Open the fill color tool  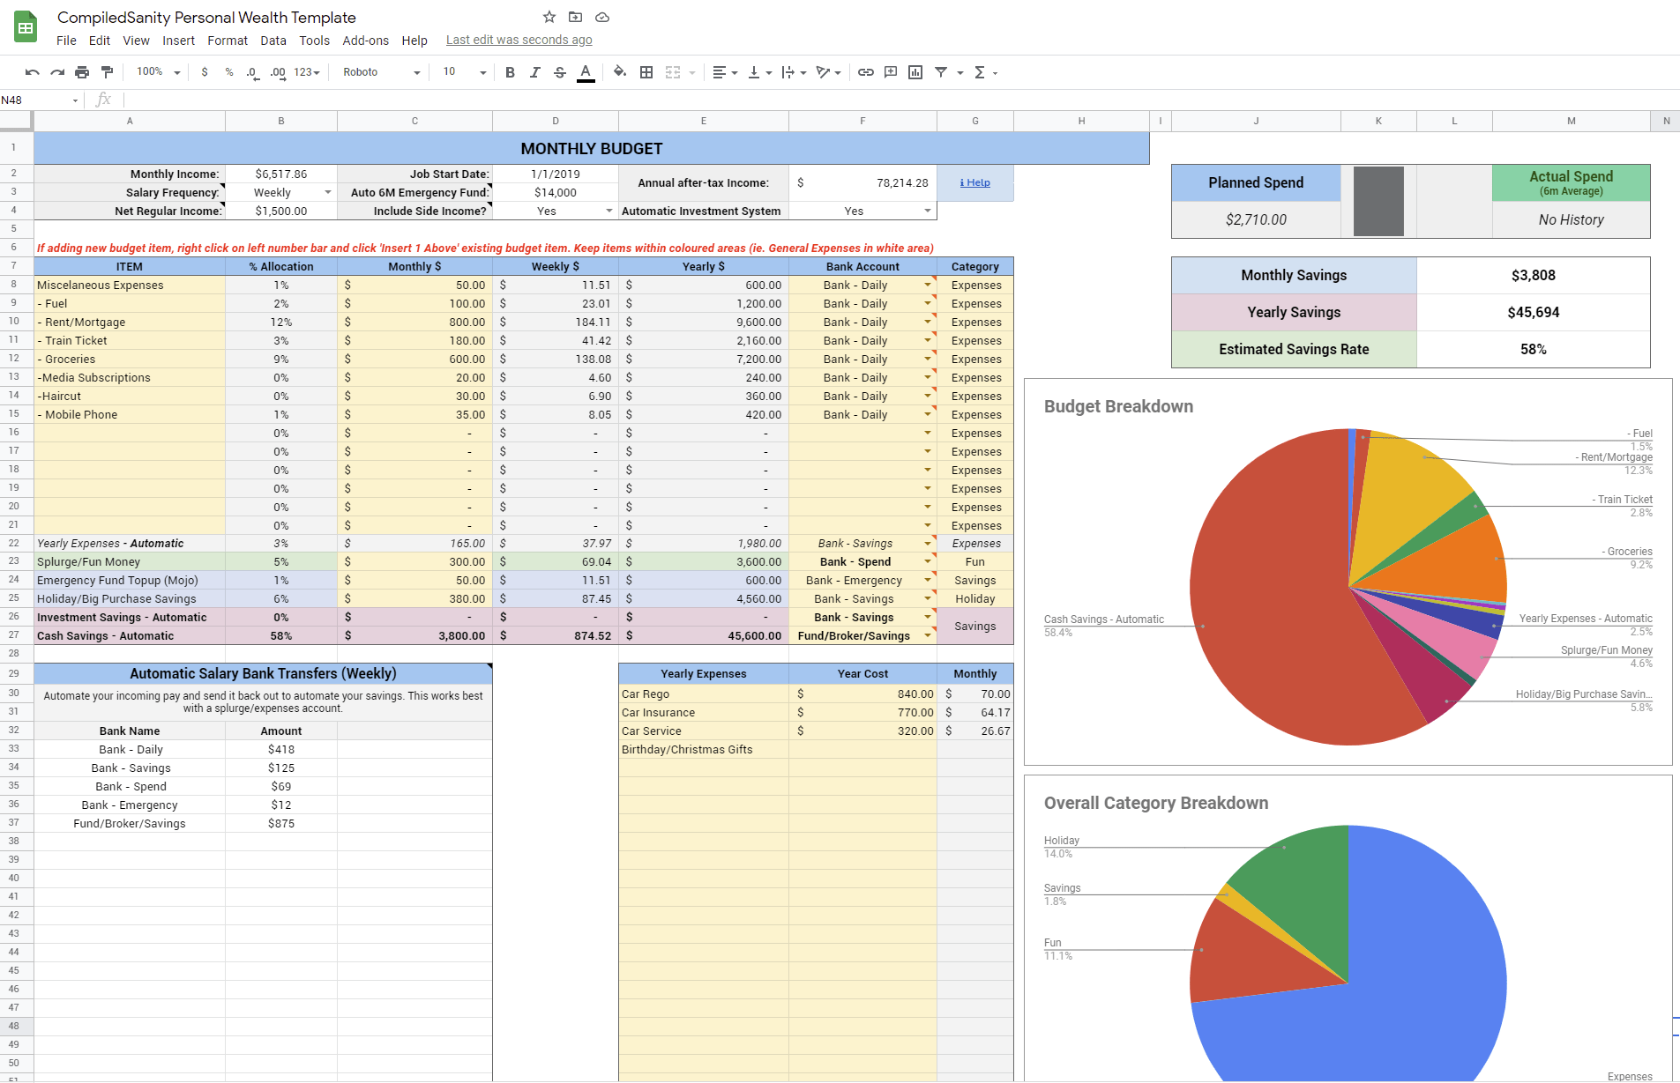(x=620, y=72)
